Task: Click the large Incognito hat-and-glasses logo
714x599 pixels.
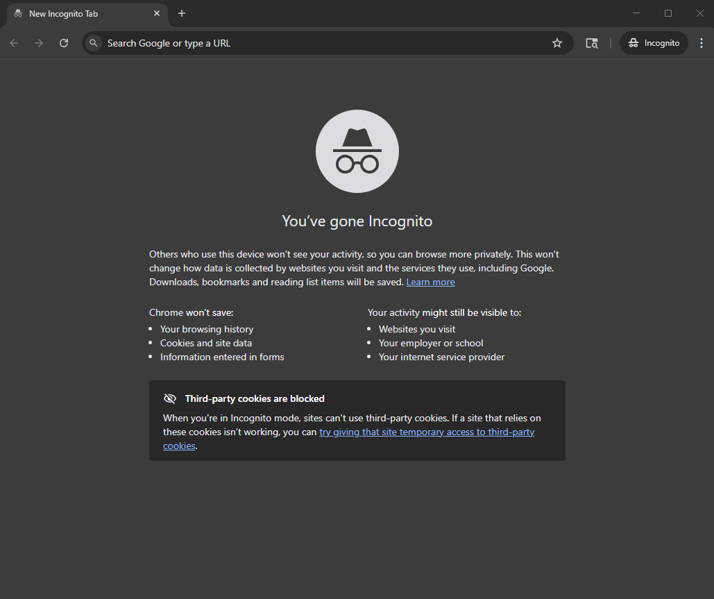Action: (357, 151)
